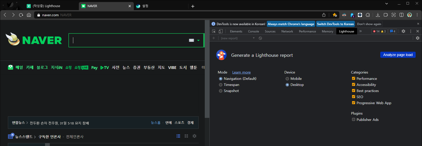The image size is (422, 146).
Task: Reload the current page
Action: point(21,15)
